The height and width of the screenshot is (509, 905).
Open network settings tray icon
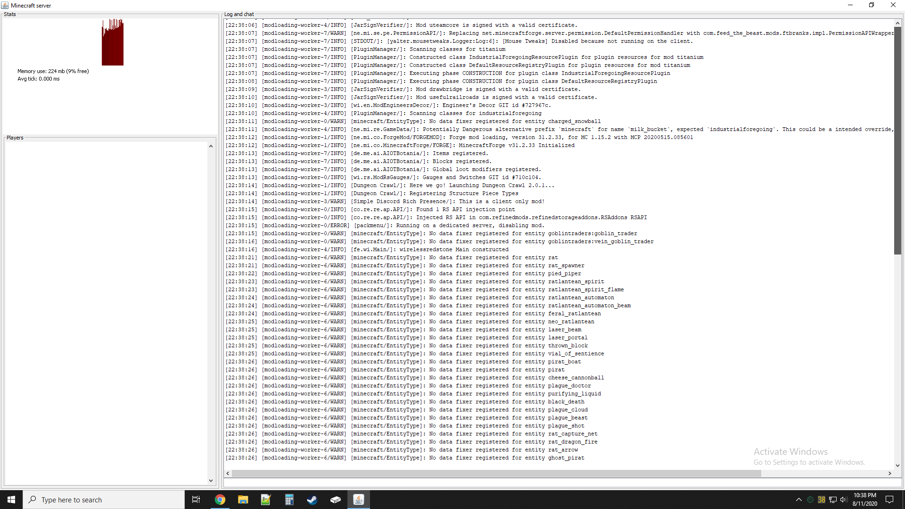(833, 500)
